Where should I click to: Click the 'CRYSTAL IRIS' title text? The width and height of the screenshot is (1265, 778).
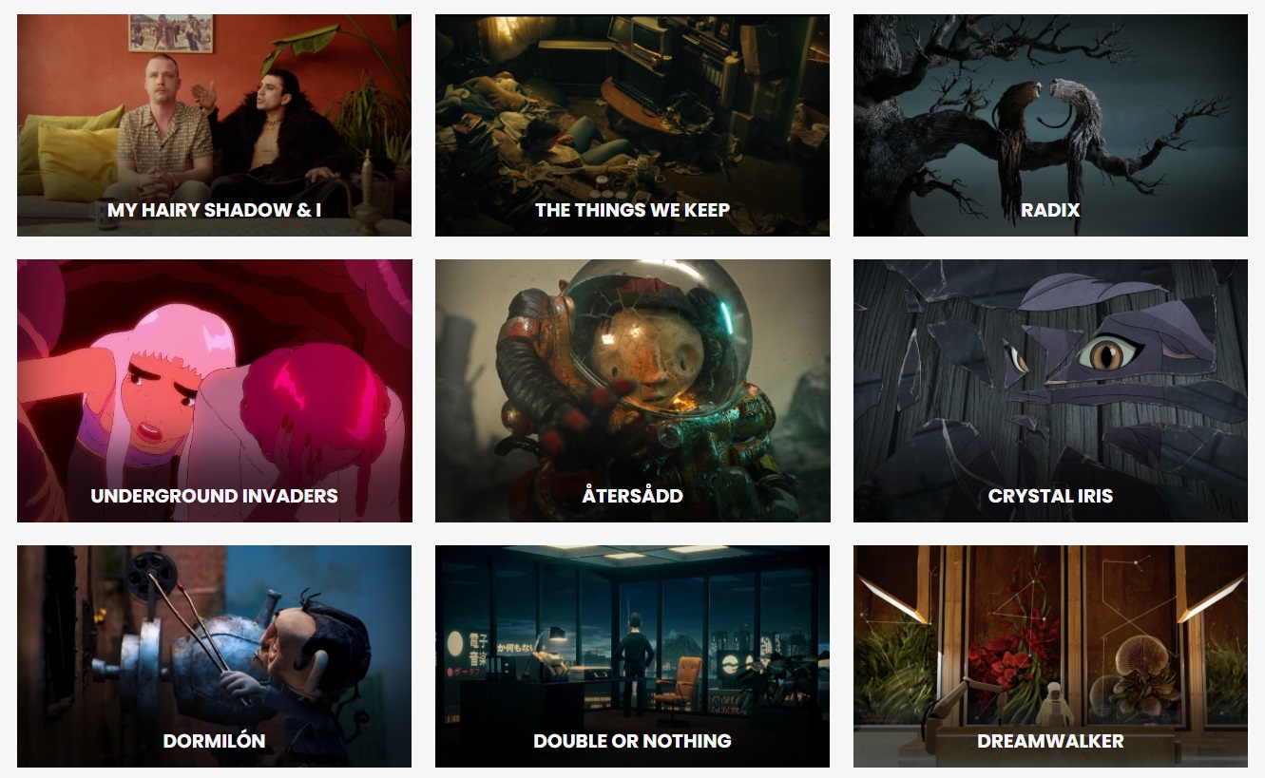pyautogui.click(x=1050, y=496)
